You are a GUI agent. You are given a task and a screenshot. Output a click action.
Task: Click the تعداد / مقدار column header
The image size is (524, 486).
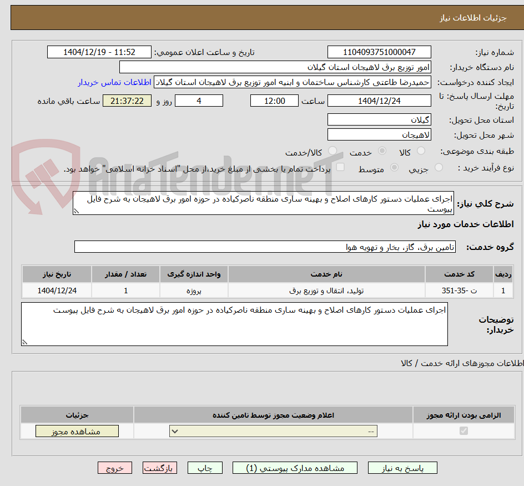coord(125,274)
